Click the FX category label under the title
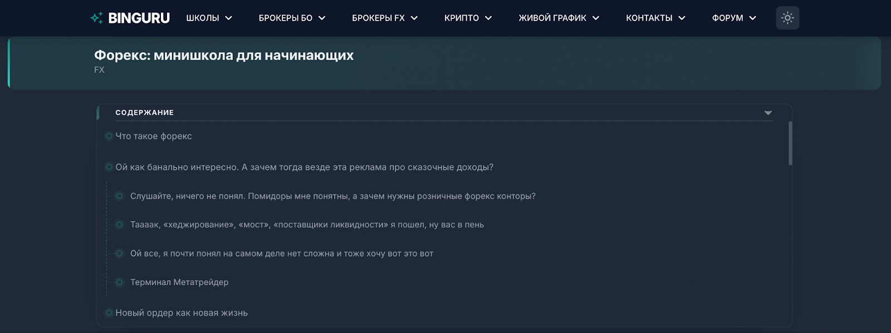This screenshot has height=333, width=891. (x=99, y=70)
